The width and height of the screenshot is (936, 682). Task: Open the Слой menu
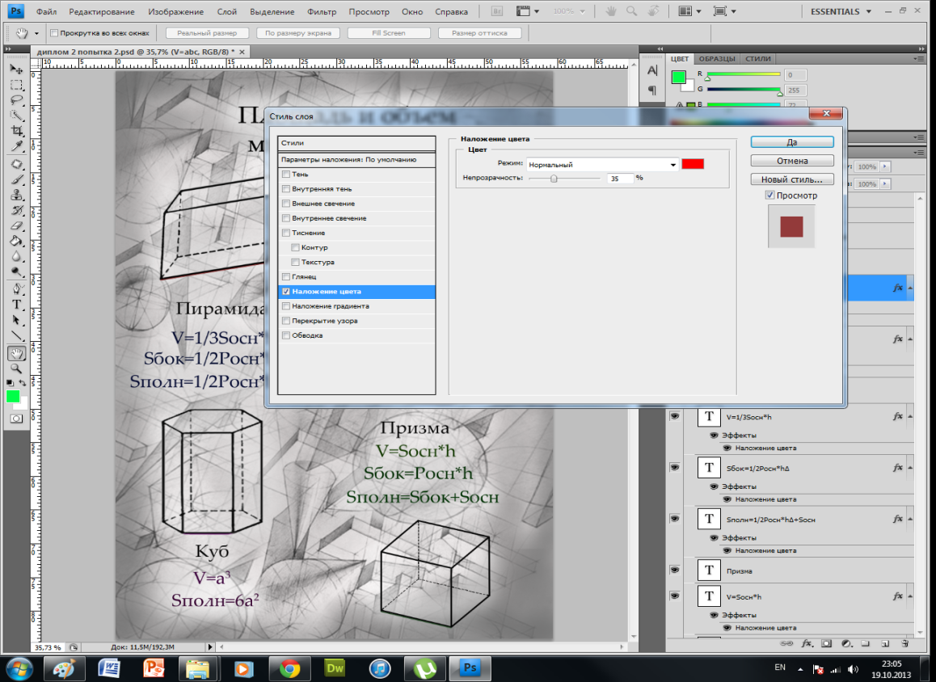[226, 11]
